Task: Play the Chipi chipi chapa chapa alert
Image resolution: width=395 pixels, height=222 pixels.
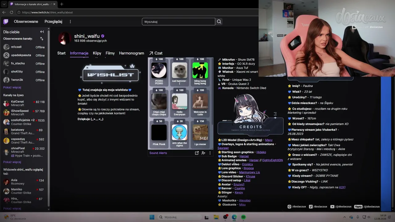Action: [159, 103]
